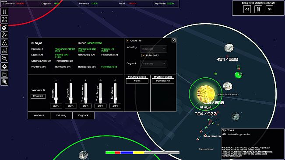The height and width of the screenshot is (160, 285).
Task: Click Fortress V1 in Drydock Queue
Action: point(163,81)
